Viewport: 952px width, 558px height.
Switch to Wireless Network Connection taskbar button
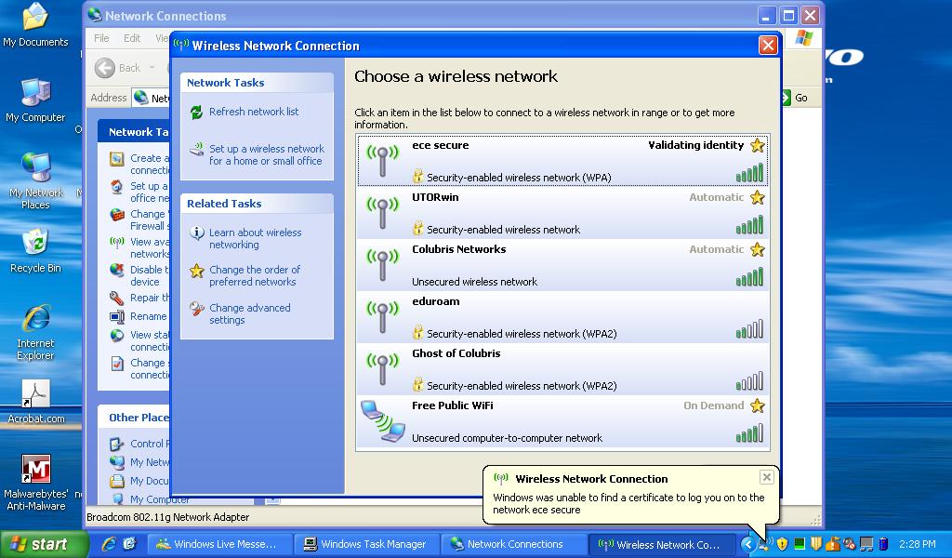[661, 544]
